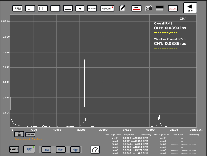The width and height of the screenshot is (207, 156).
Task: Select the spectrum peak marker icon
Action: click(30, 8)
